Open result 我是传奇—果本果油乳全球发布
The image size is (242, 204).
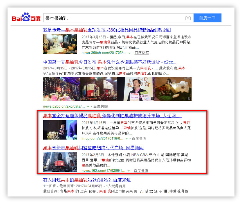click(x=107, y=30)
